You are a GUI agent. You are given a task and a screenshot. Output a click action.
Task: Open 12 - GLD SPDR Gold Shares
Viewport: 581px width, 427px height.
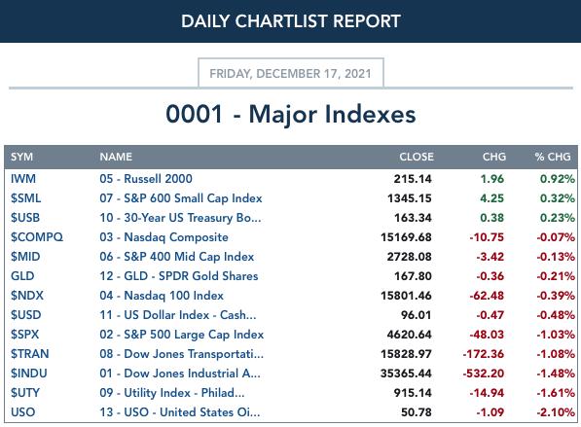(x=179, y=276)
